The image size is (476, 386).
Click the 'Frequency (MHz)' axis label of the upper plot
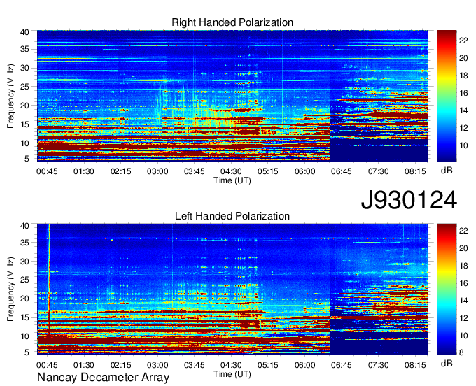pos(10,96)
